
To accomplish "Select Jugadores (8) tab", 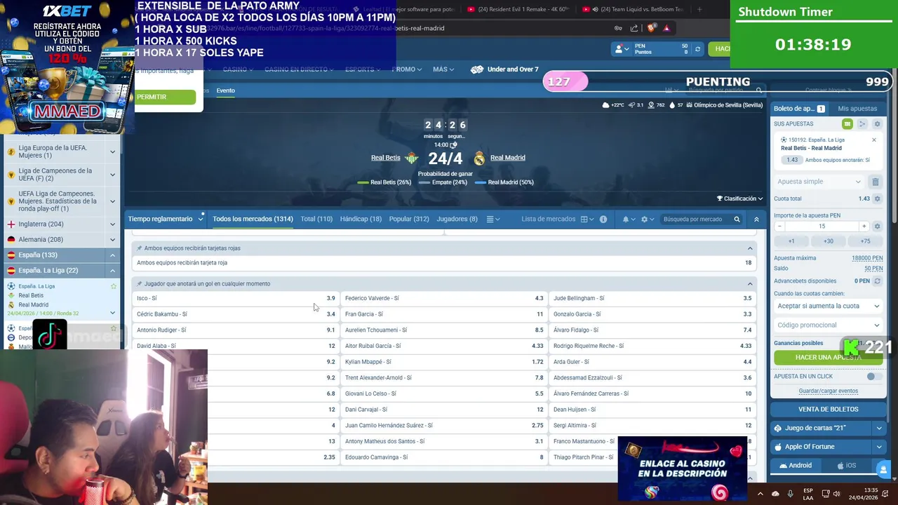I will click(x=457, y=219).
